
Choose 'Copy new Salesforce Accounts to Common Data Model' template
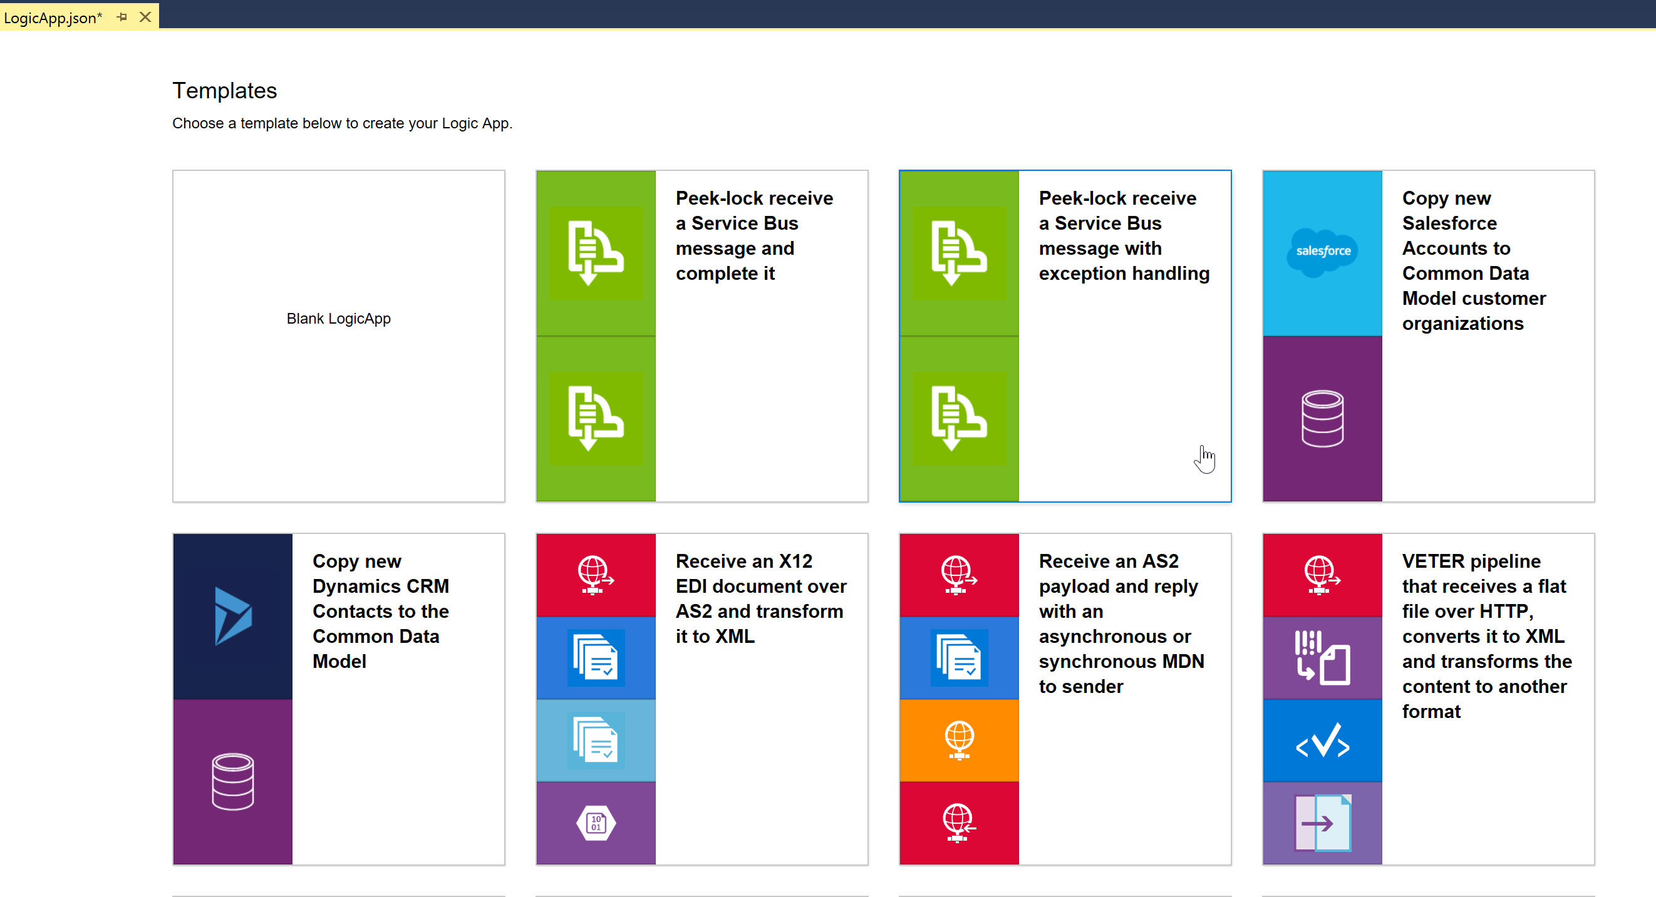(x=1474, y=260)
